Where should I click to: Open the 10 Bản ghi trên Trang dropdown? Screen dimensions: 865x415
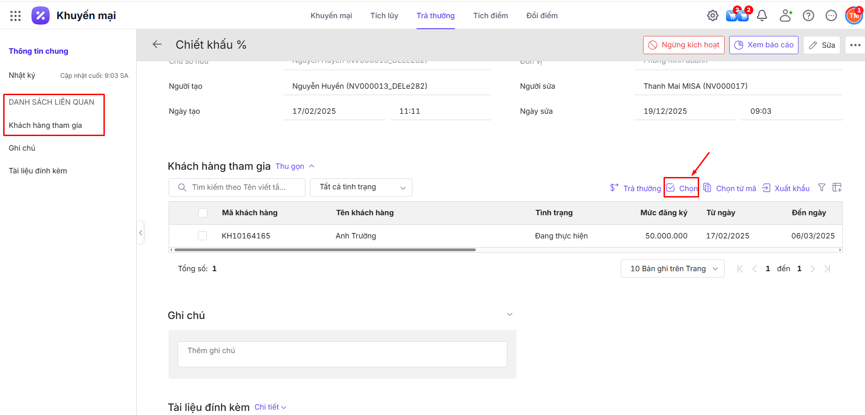(672, 269)
